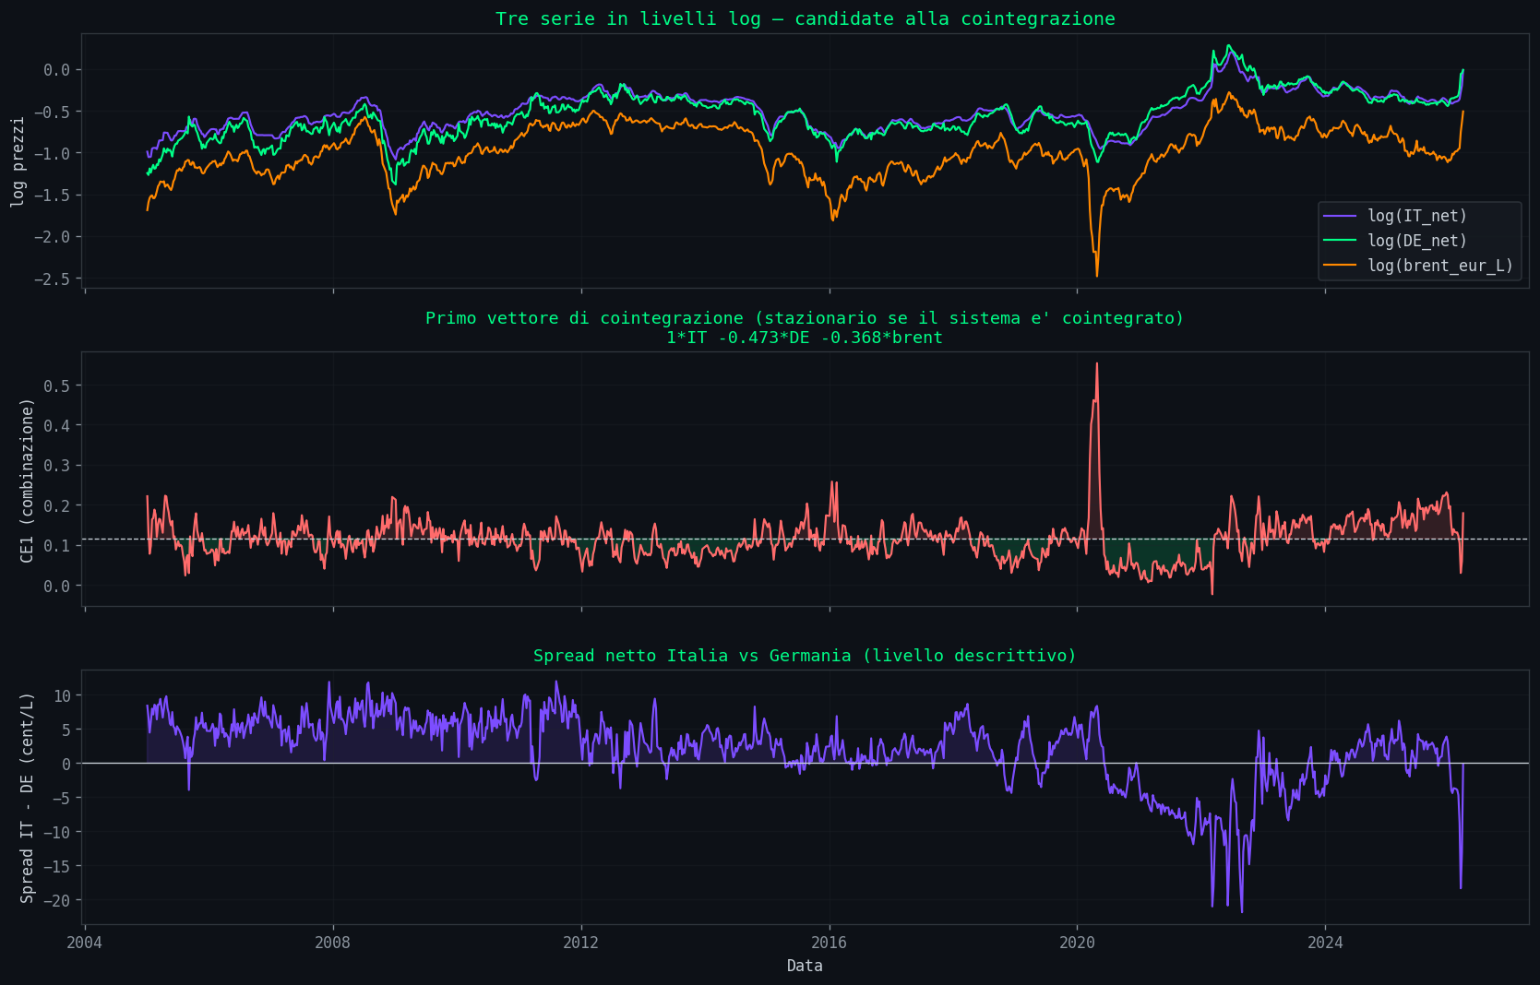
Task: Select the log(IT_net) legend label
Action: point(1416,216)
